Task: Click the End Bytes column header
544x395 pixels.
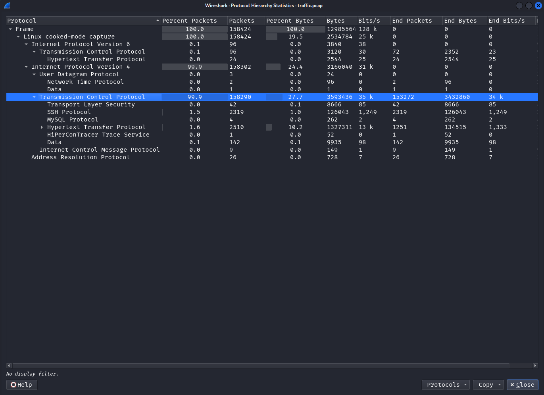Action: click(x=460, y=21)
